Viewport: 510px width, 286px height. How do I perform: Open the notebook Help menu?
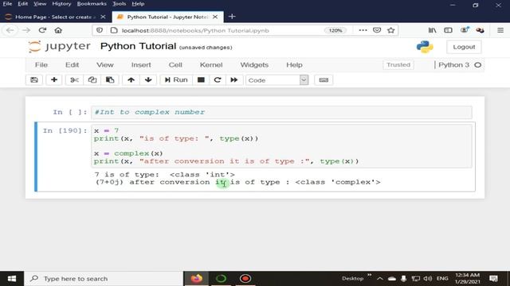[294, 65]
